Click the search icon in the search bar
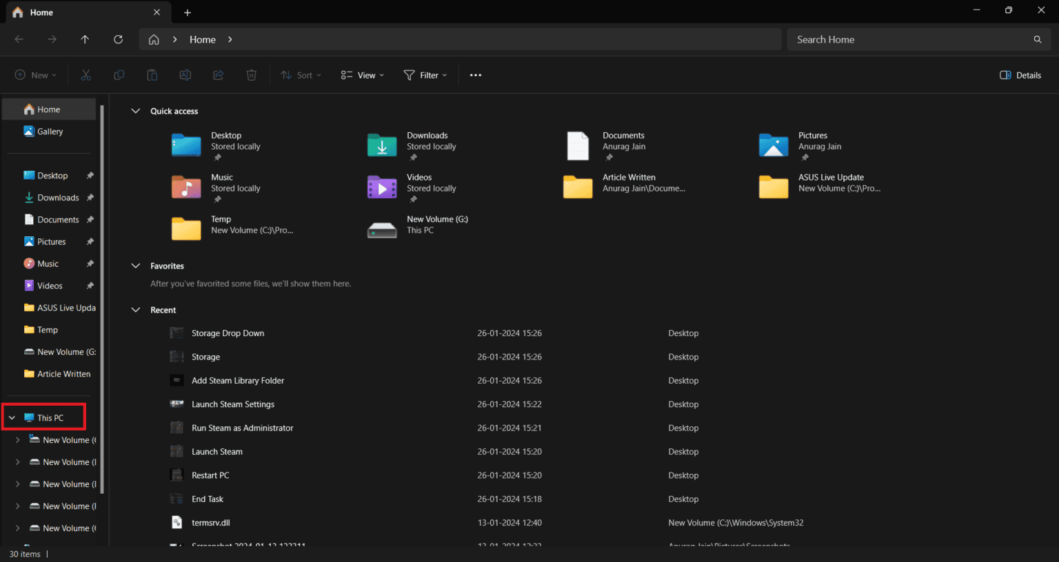 1038,39
